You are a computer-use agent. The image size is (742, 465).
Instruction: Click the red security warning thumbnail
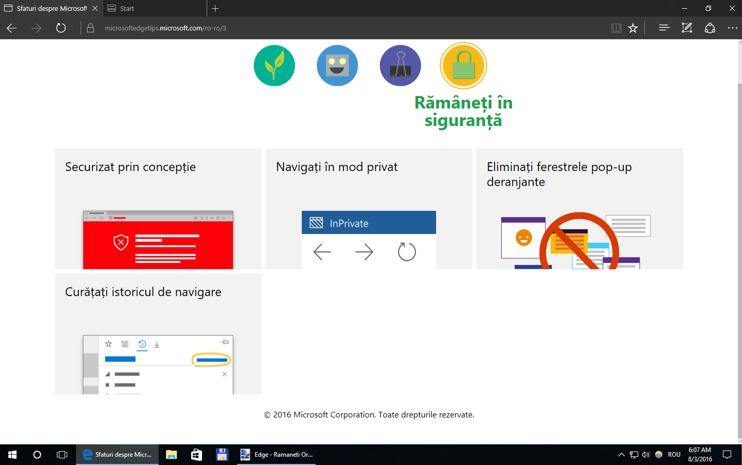(x=158, y=240)
